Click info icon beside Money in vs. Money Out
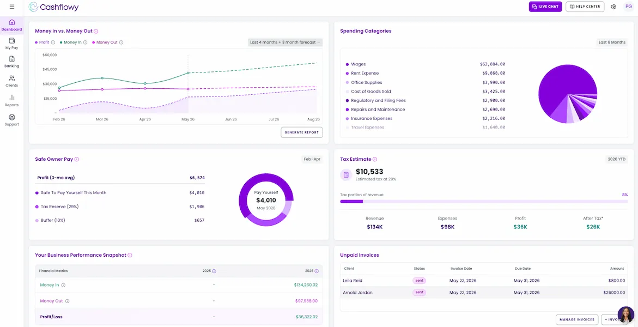Viewport: 638px width, 327px height. click(96, 31)
